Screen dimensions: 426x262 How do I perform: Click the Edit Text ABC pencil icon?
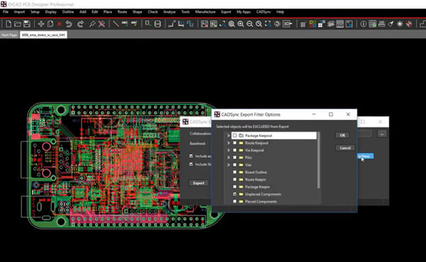click(134, 24)
